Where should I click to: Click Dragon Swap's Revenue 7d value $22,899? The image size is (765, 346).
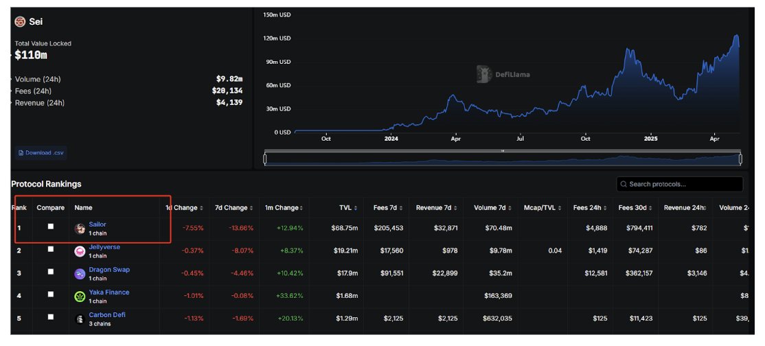click(445, 273)
